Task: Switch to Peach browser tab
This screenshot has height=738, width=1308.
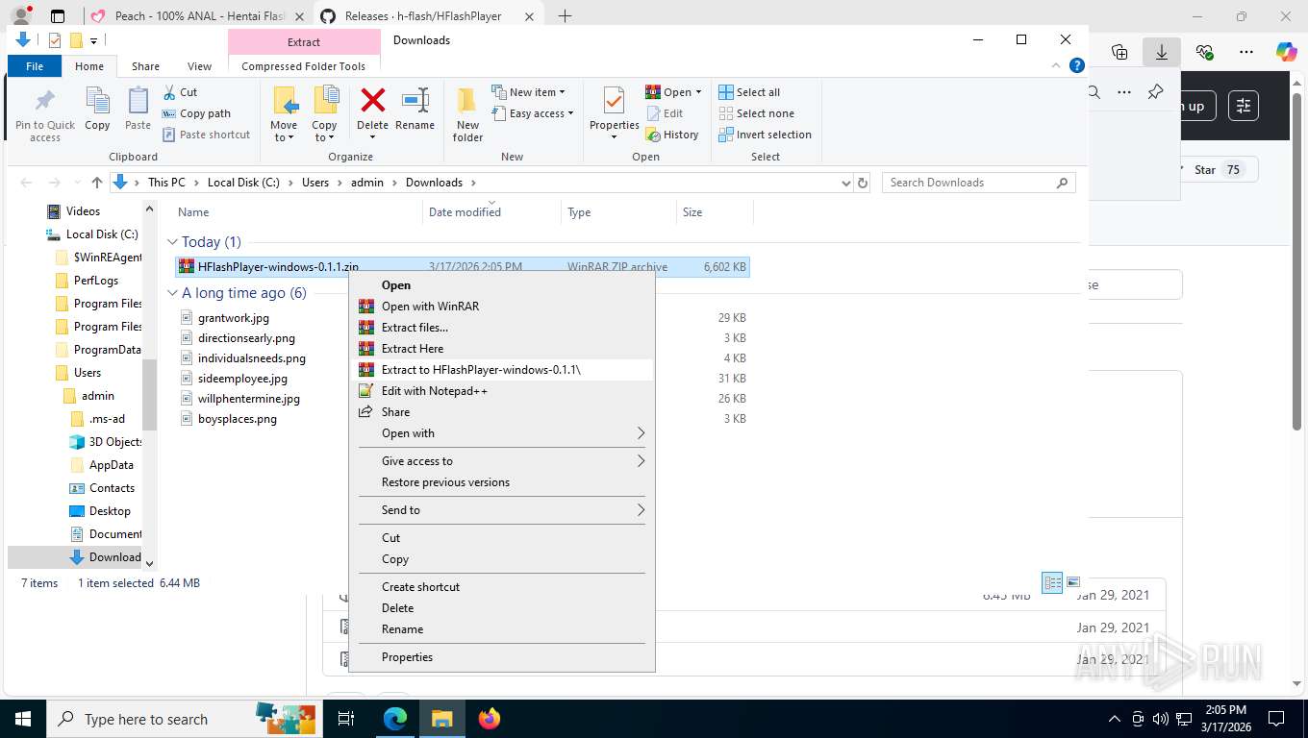Action: [x=196, y=16]
